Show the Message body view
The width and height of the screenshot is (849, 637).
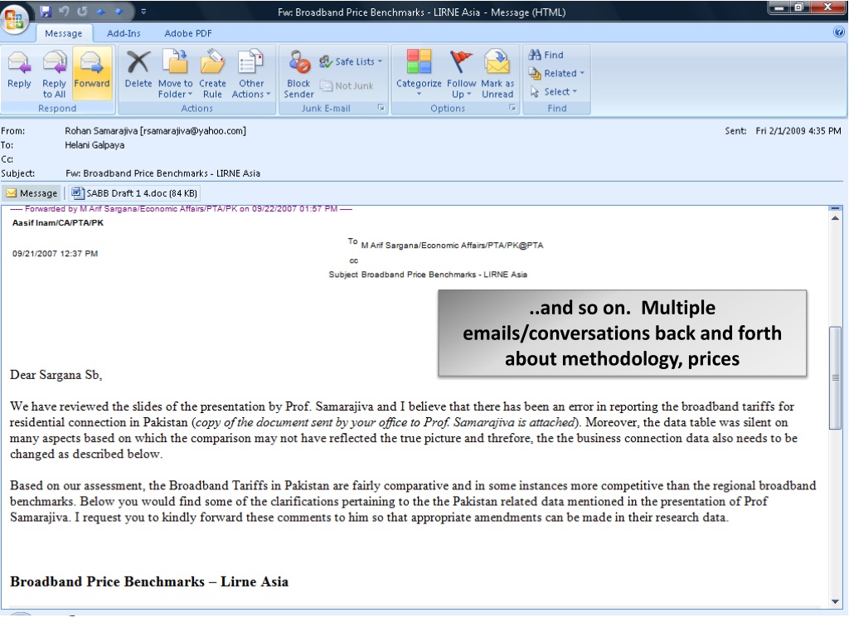click(32, 192)
